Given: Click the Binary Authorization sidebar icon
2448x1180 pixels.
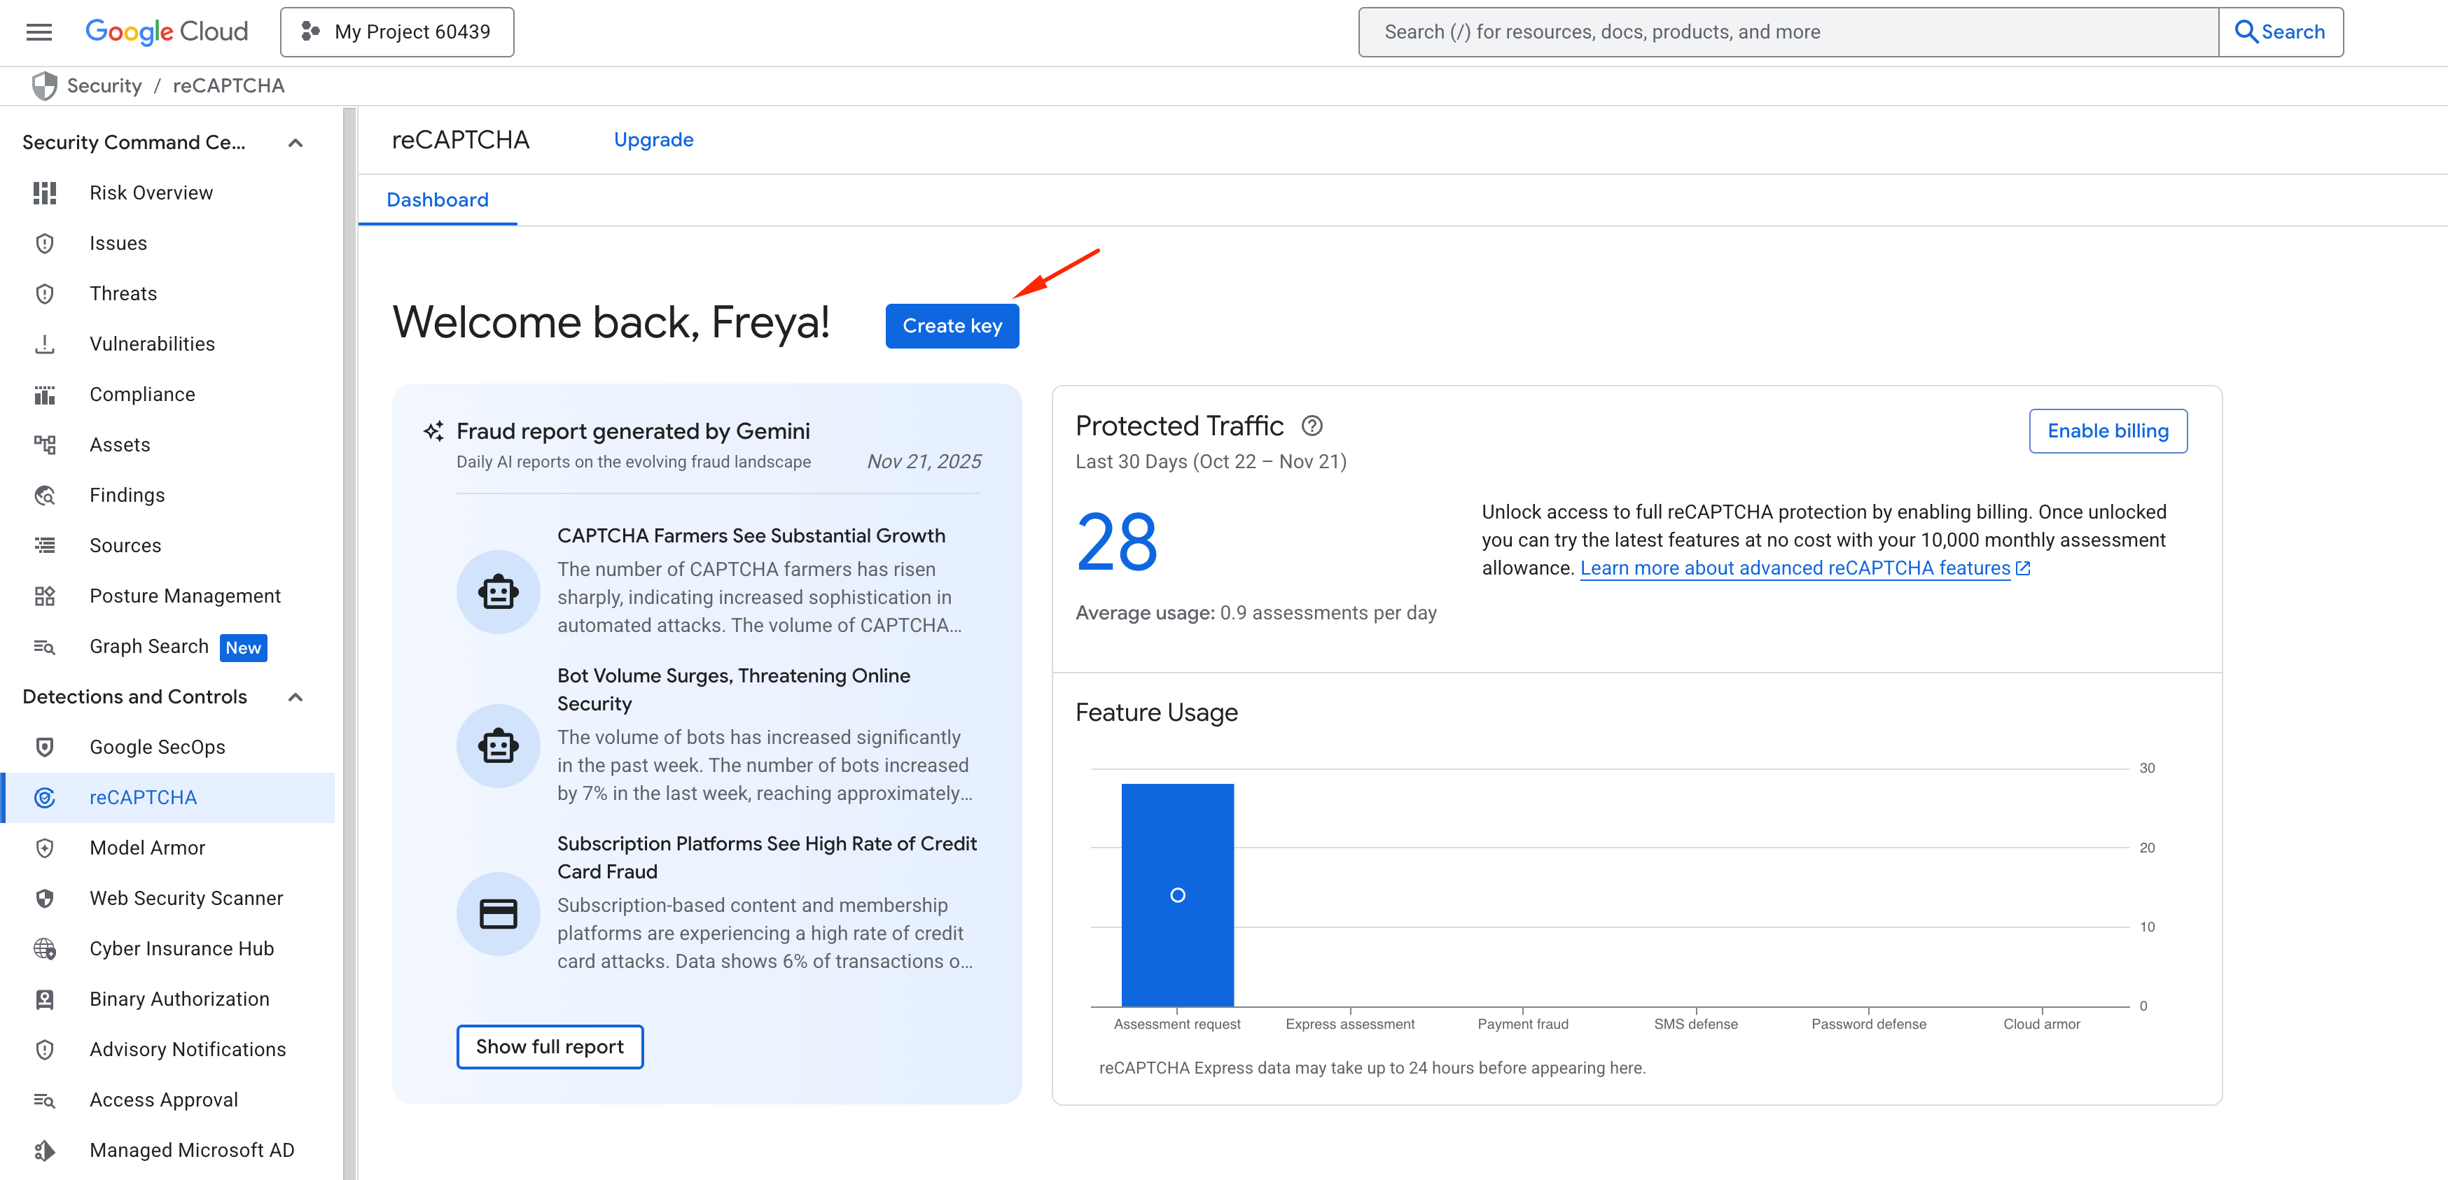Looking at the screenshot, I should tap(45, 999).
